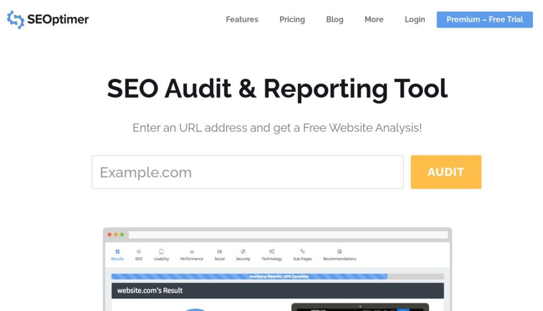Screen dimensions: 543x311
Task: Open the Usability tab icon in preview
Action: click(161, 252)
